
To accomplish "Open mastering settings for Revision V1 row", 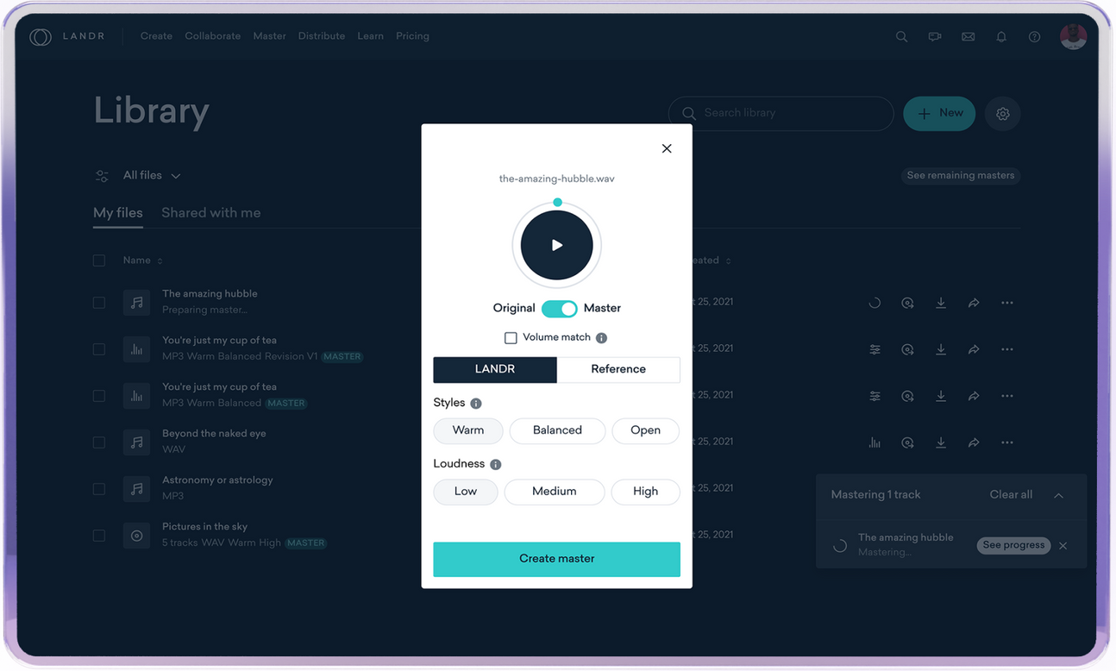I will 875,349.
